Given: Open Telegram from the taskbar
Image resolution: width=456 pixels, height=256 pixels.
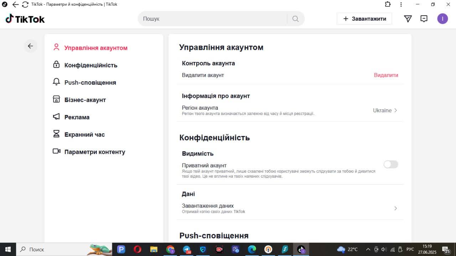Looking at the screenshot, I should click(187, 249).
